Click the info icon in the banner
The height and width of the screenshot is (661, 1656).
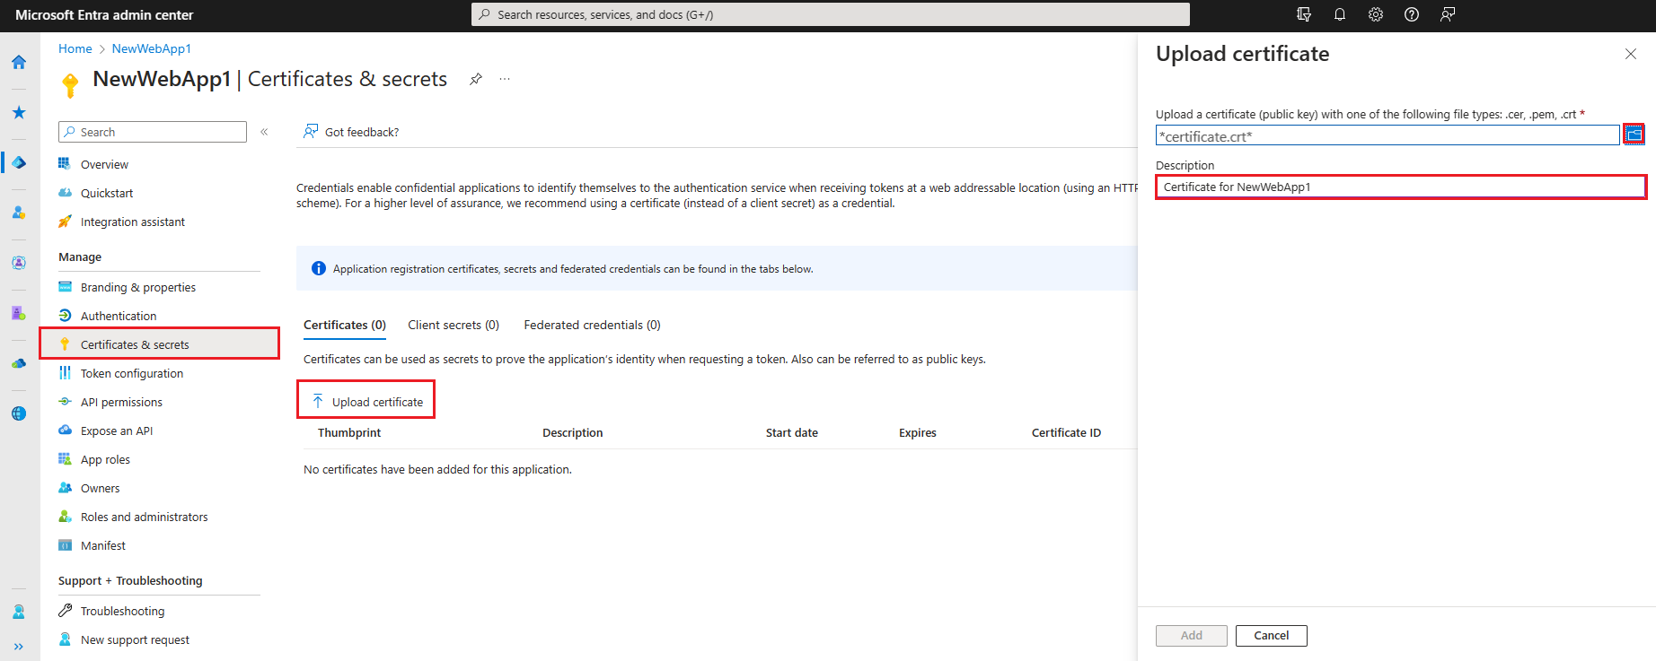318,268
